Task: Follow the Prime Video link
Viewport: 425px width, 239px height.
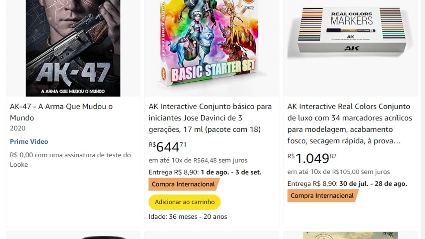Action: (29, 141)
